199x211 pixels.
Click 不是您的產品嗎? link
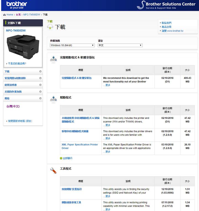pos(17,63)
